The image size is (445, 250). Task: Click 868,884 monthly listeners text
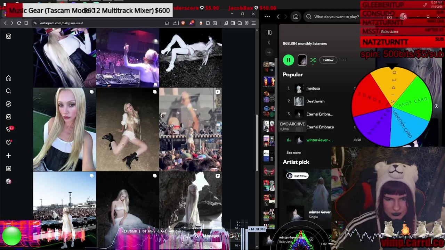[305, 43]
